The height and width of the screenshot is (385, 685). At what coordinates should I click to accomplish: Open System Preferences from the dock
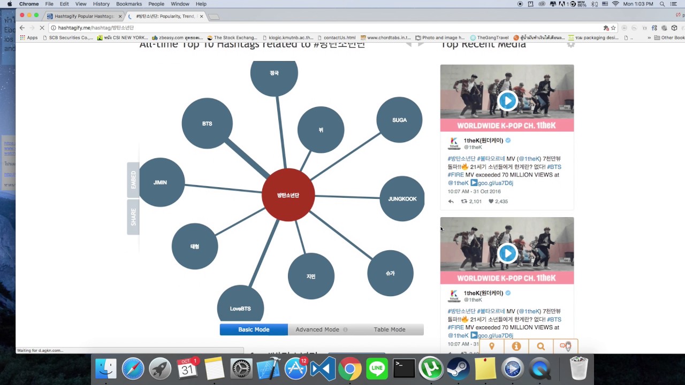(x=241, y=368)
